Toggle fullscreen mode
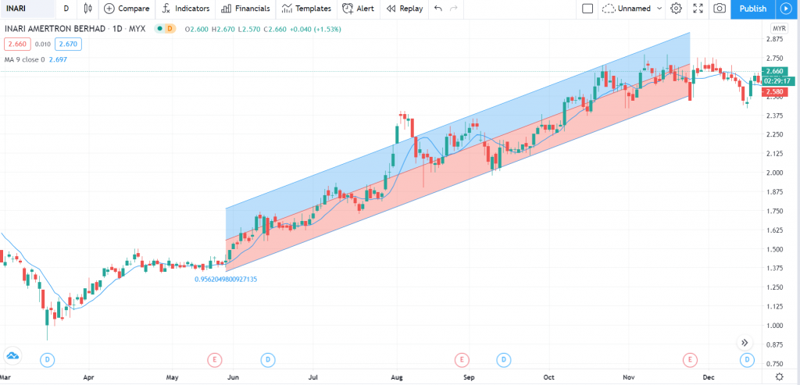The height and width of the screenshot is (385, 800). coord(698,9)
